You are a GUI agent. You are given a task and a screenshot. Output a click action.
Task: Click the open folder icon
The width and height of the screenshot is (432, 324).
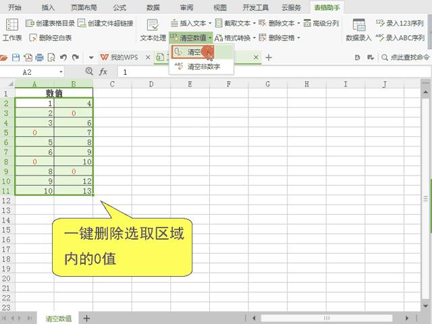tap(3, 57)
